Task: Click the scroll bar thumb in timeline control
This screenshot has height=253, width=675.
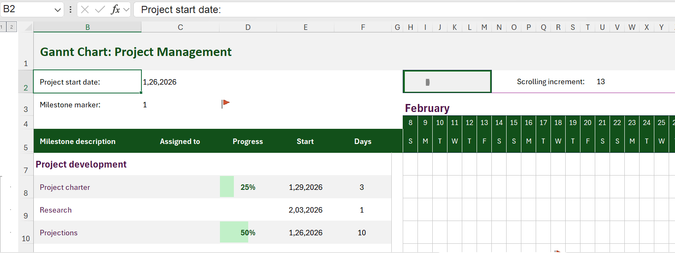Action: click(x=428, y=82)
